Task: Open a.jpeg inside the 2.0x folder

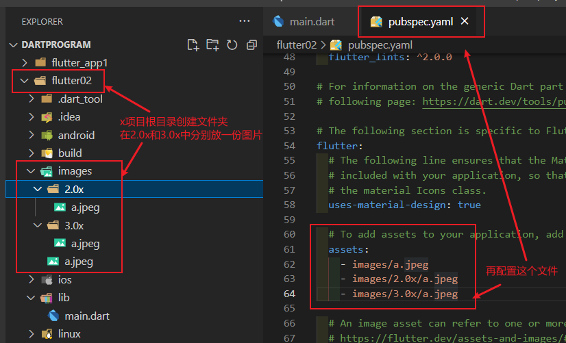Action: pyautogui.click(x=85, y=207)
